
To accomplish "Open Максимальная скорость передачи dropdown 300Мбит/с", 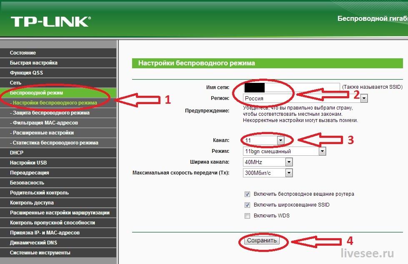I will tap(268, 173).
